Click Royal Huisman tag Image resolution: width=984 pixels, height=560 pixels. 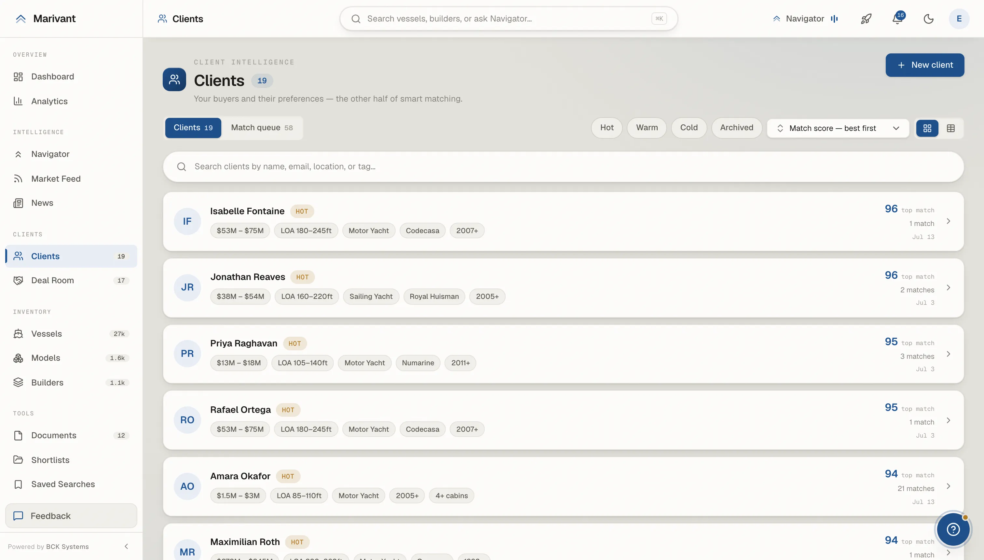(434, 297)
